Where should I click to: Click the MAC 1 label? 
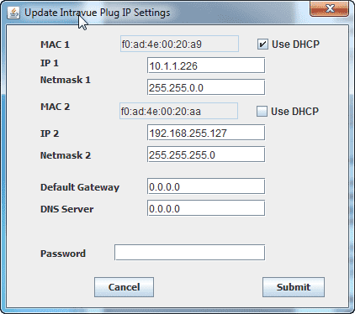(x=55, y=44)
